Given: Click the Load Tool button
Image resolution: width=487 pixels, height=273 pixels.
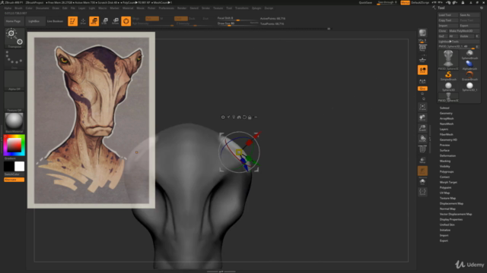Looking at the screenshot, I should point(447,15).
